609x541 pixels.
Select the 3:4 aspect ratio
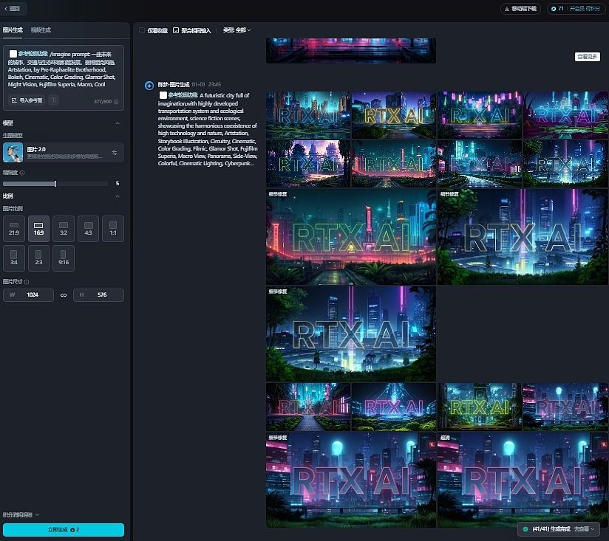[14, 258]
